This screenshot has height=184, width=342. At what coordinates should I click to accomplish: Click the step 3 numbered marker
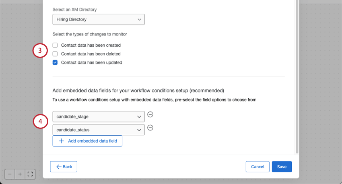pyautogui.click(x=40, y=51)
